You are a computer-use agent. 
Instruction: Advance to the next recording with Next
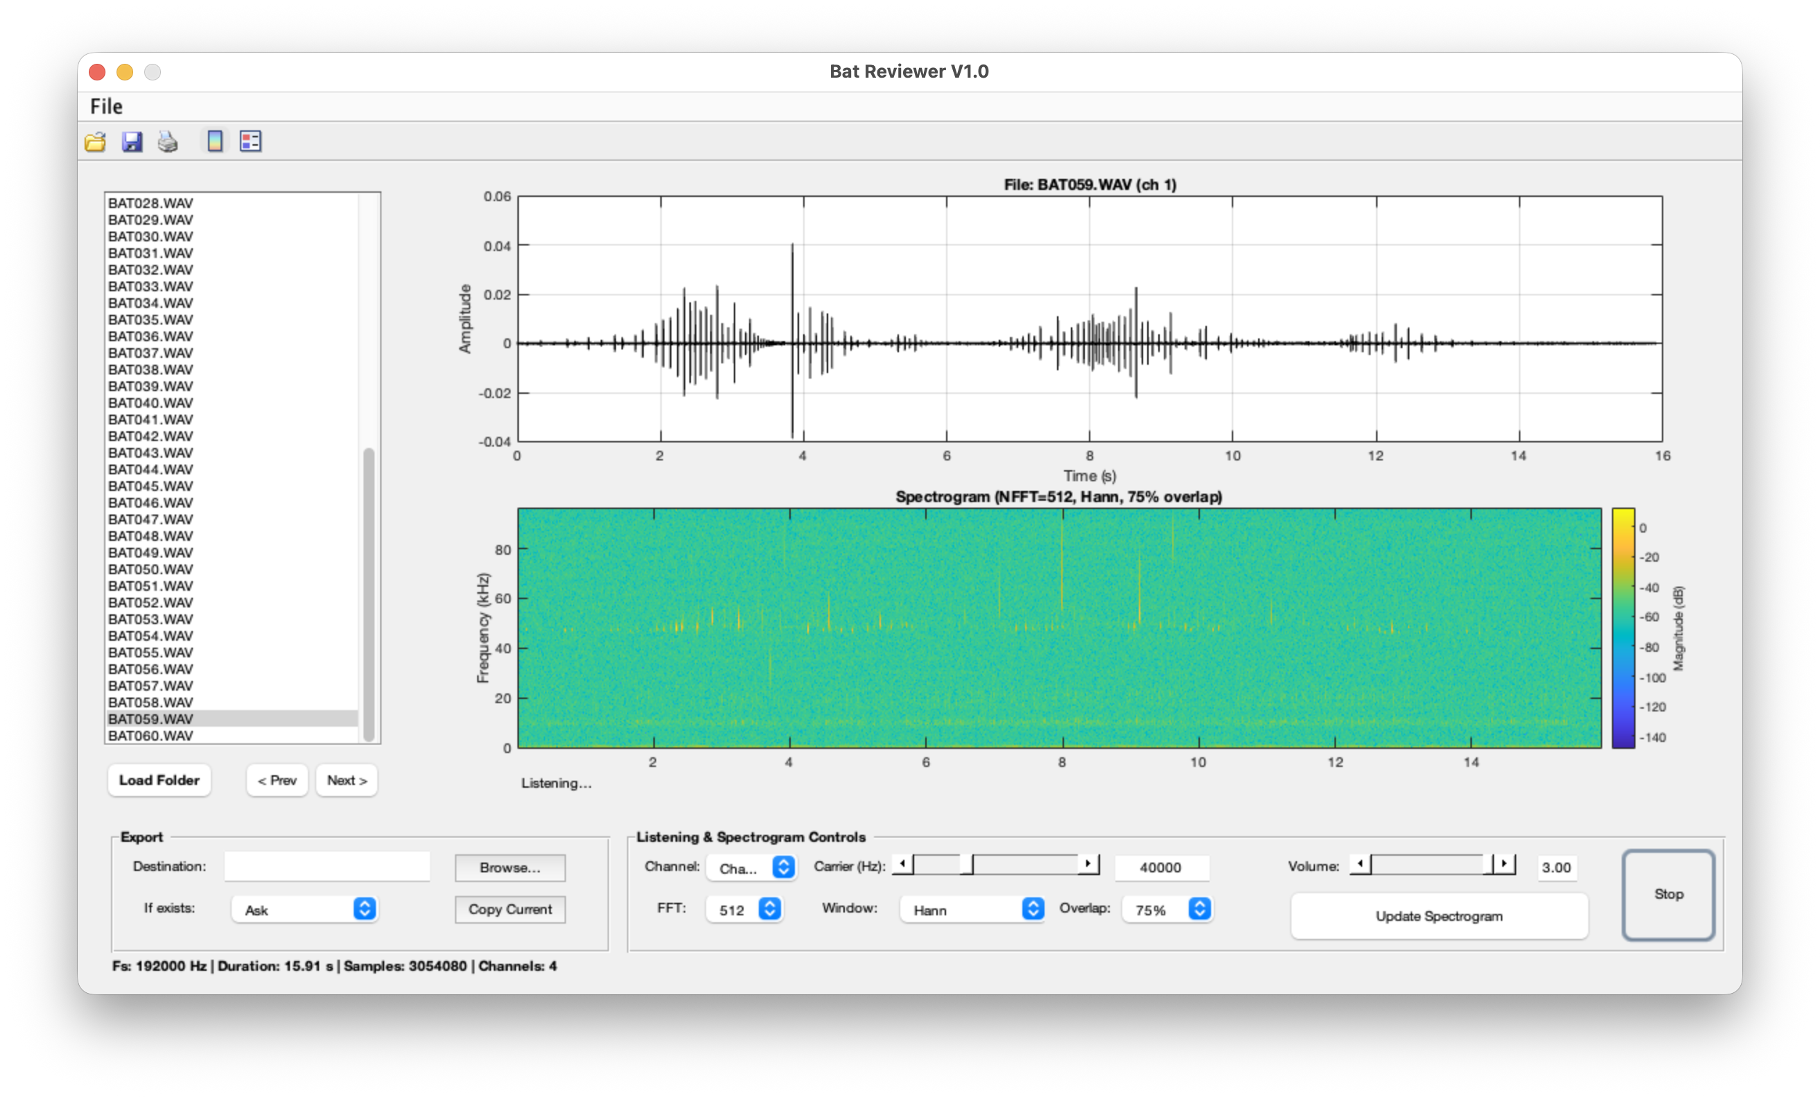[x=345, y=780]
